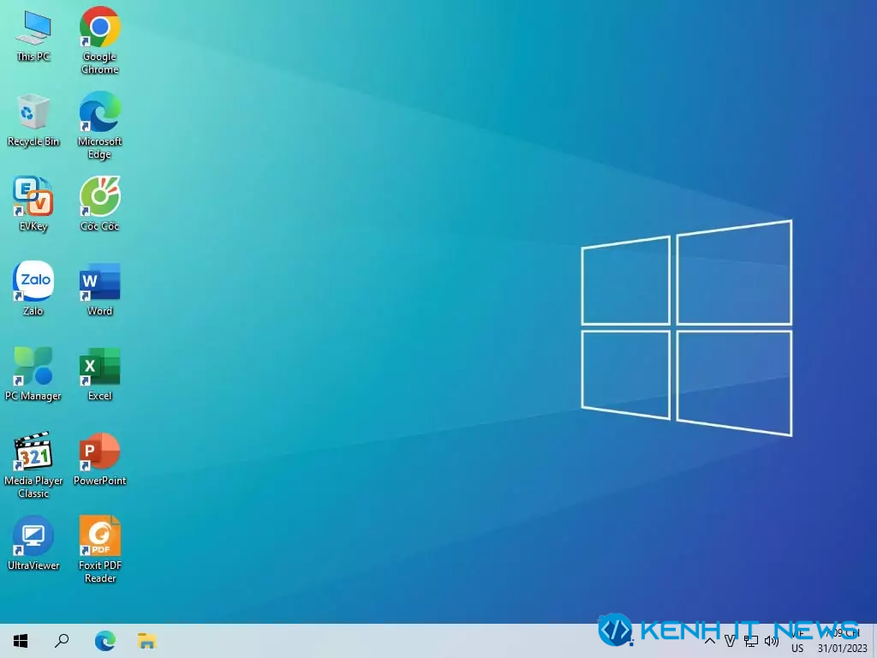Open taskbar search magnifier
Image resolution: width=877 pixels, height=658 pixels.
[x=62, y=641]
